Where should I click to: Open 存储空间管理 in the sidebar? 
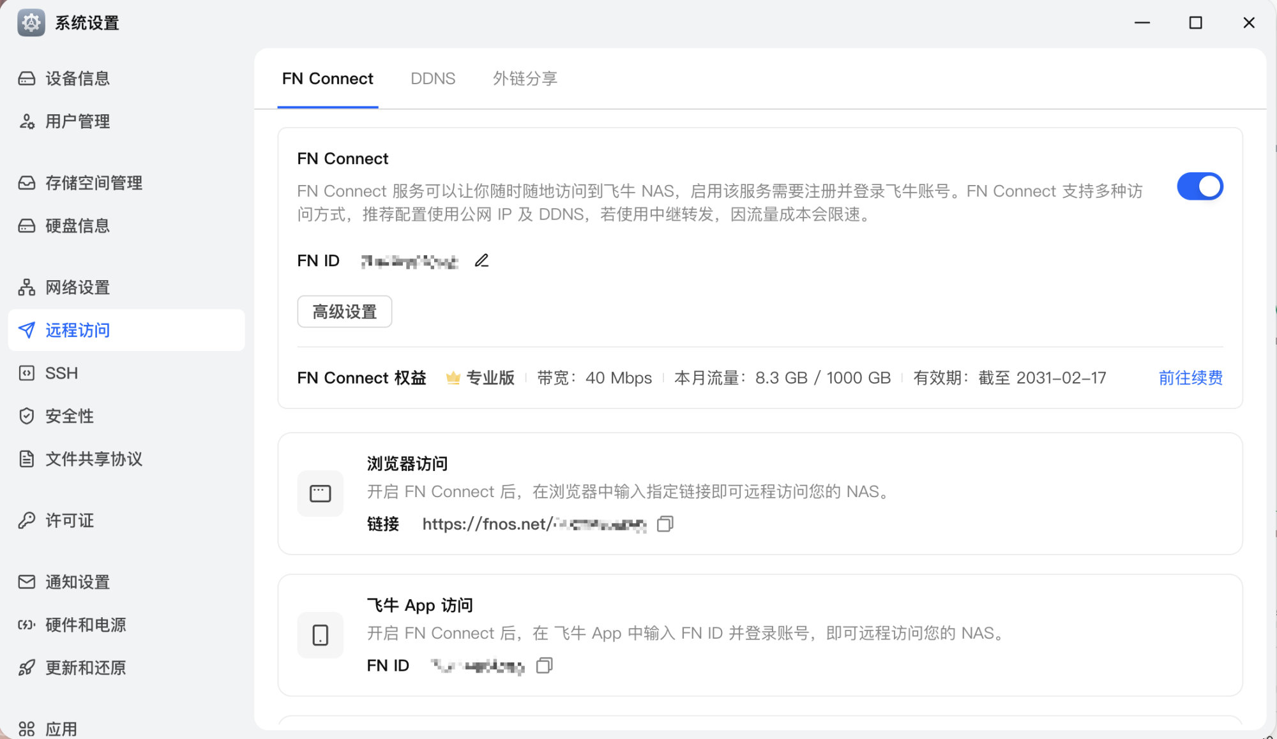(x=93, y=183)
